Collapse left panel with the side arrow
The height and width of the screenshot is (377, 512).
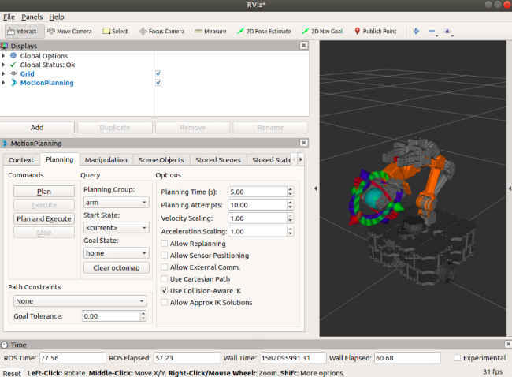click(315, 188)
